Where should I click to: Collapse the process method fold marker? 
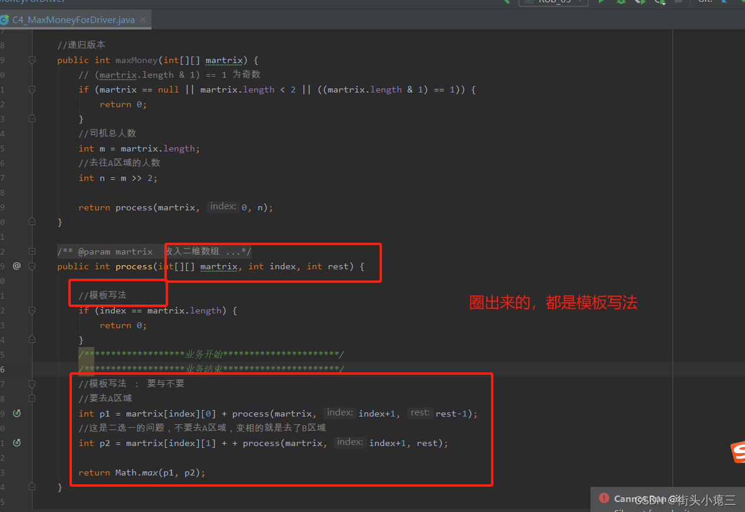32,266
